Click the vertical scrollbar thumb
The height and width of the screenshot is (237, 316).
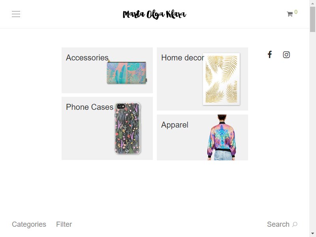pos(312,19)
